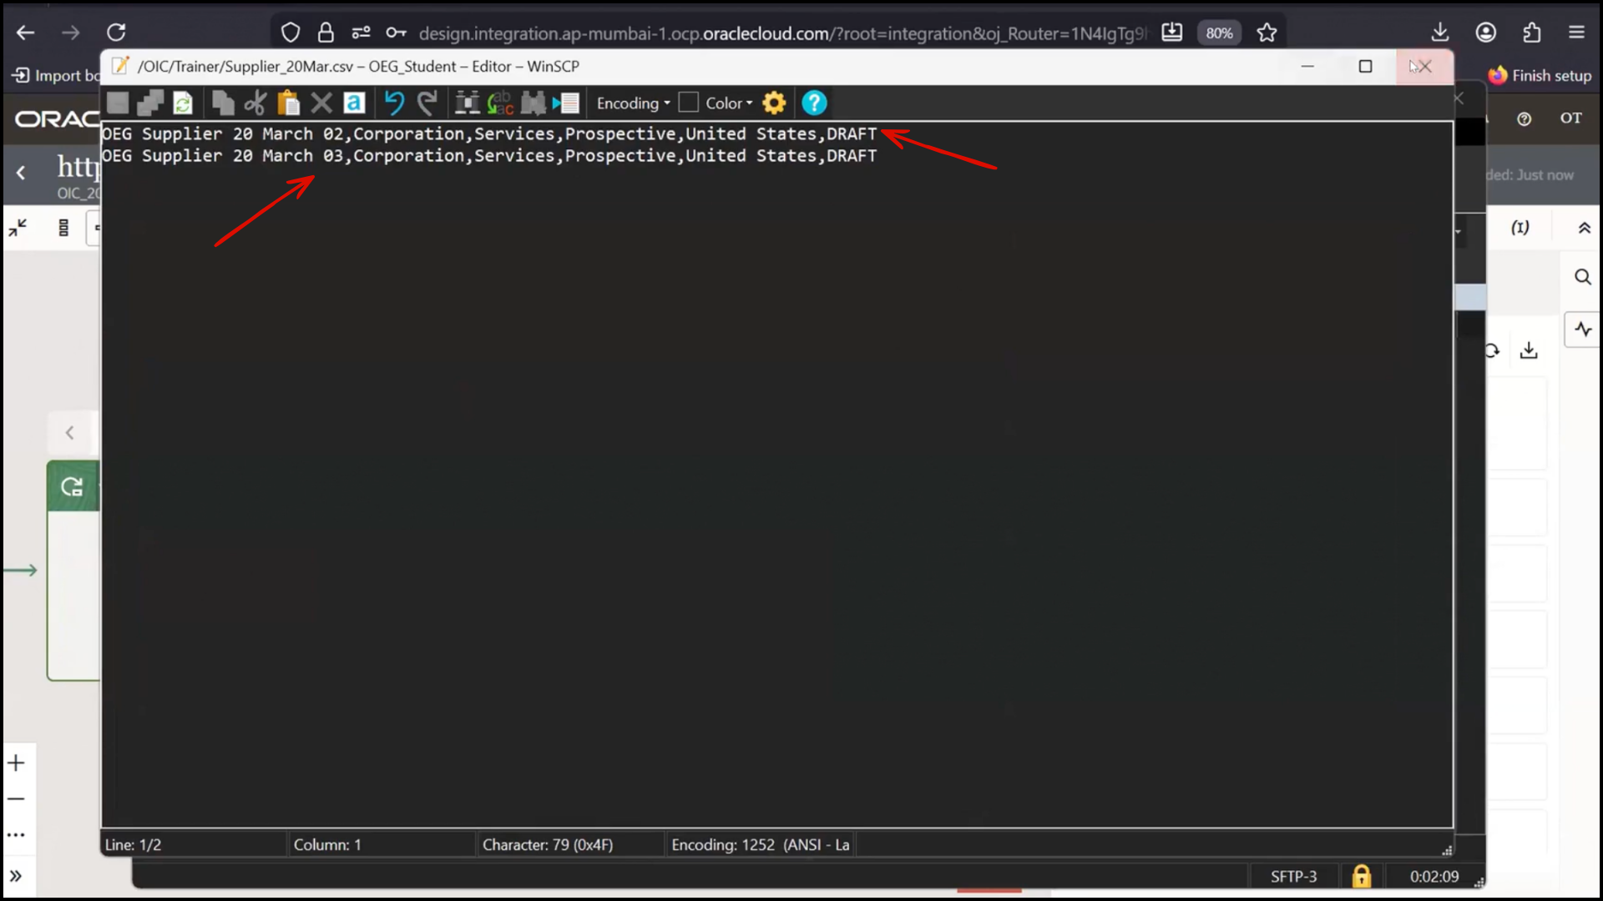The height and width of the screenshot is (901, 1603).
Task: Click the color swatch box beside Color
Action: tap(688, 103)
